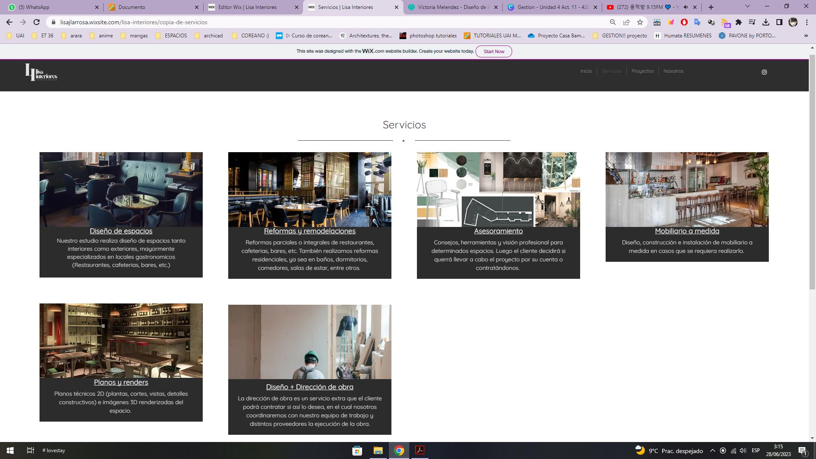
Task: Open File Explorer from the taskbar
Action: pos(378,450)
